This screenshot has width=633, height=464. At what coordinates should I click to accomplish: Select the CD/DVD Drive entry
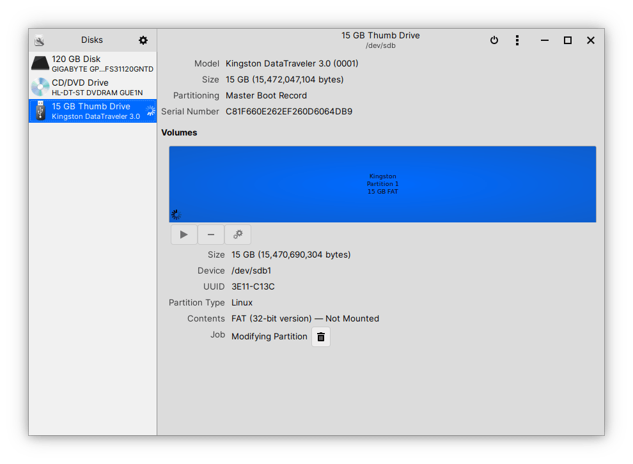[93, 87]
